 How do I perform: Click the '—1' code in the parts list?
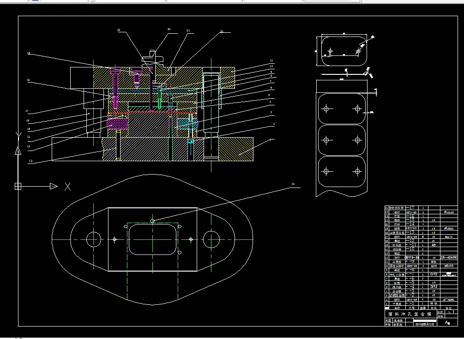(x=411, y=303)
